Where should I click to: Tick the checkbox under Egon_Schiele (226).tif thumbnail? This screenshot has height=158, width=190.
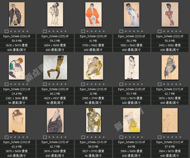coord(7,31)
